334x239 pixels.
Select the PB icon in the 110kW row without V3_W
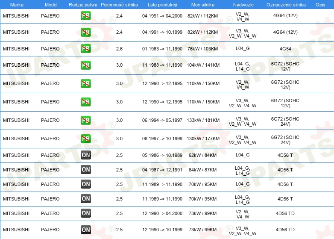[85, 83]
